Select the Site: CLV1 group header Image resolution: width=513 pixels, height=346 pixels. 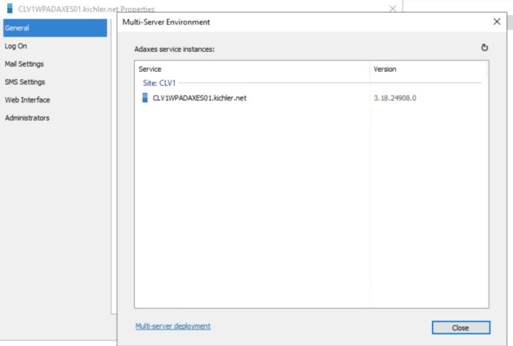click(x=160, y=83)
